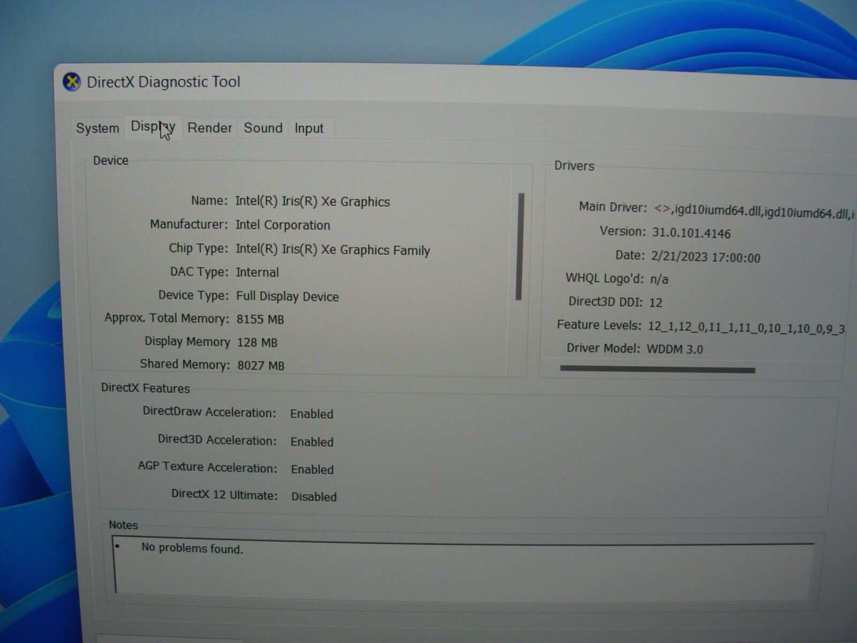This screenshot has height=643, width=857.
Task: Click the 'Intel Corporation' manufacturer value
Action: point(283,225)
